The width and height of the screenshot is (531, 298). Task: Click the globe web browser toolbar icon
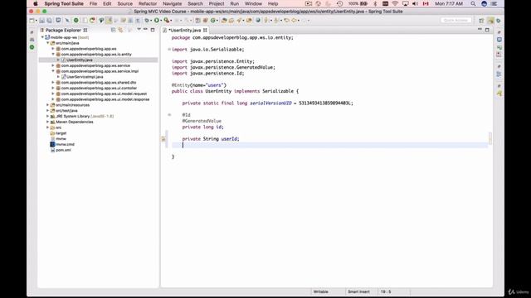[258, 21]
